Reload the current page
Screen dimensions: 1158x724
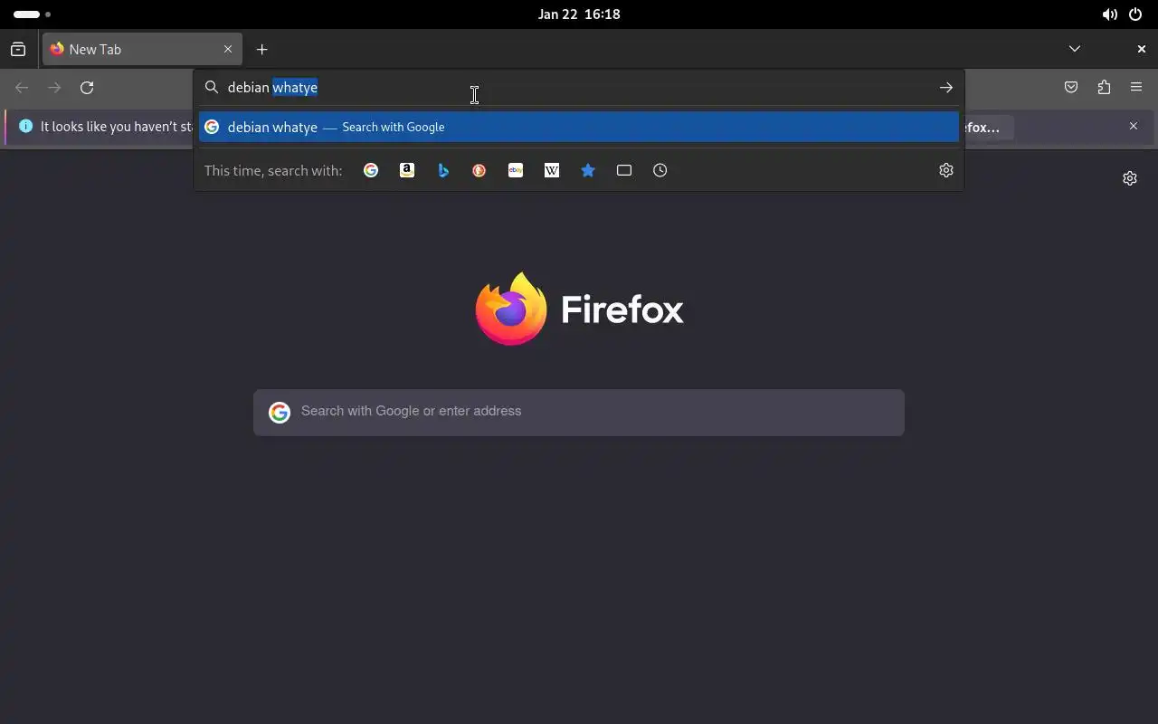click(x=87, y=88)
